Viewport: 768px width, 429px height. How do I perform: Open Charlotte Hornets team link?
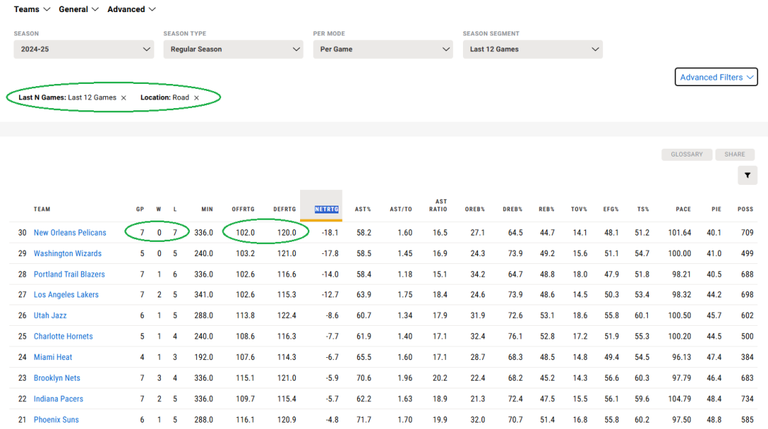click(63, 337)
